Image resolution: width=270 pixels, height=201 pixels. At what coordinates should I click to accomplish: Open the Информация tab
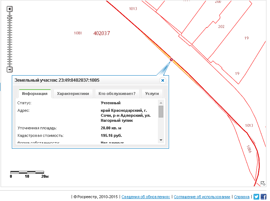35,94
